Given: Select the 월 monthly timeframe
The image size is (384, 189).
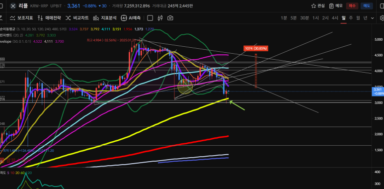Looking at the screenshot, I should [x=358, y=18].
